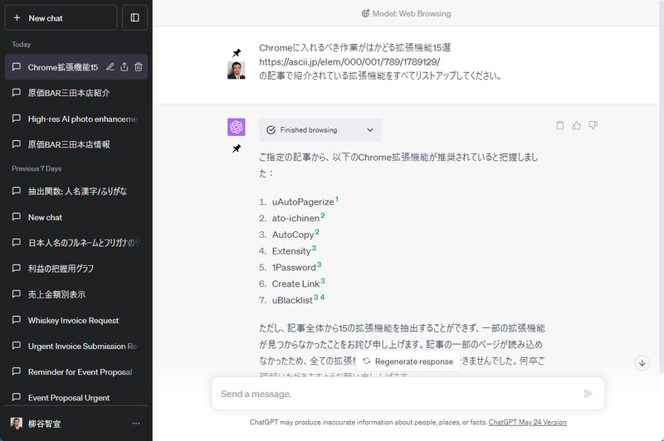Open the 原価BAR三田本店情報 chat
Viewport: 664px width, 441px height.
coord(76,144)
